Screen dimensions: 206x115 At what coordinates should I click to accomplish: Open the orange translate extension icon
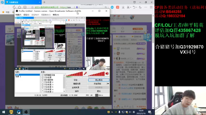118,7
